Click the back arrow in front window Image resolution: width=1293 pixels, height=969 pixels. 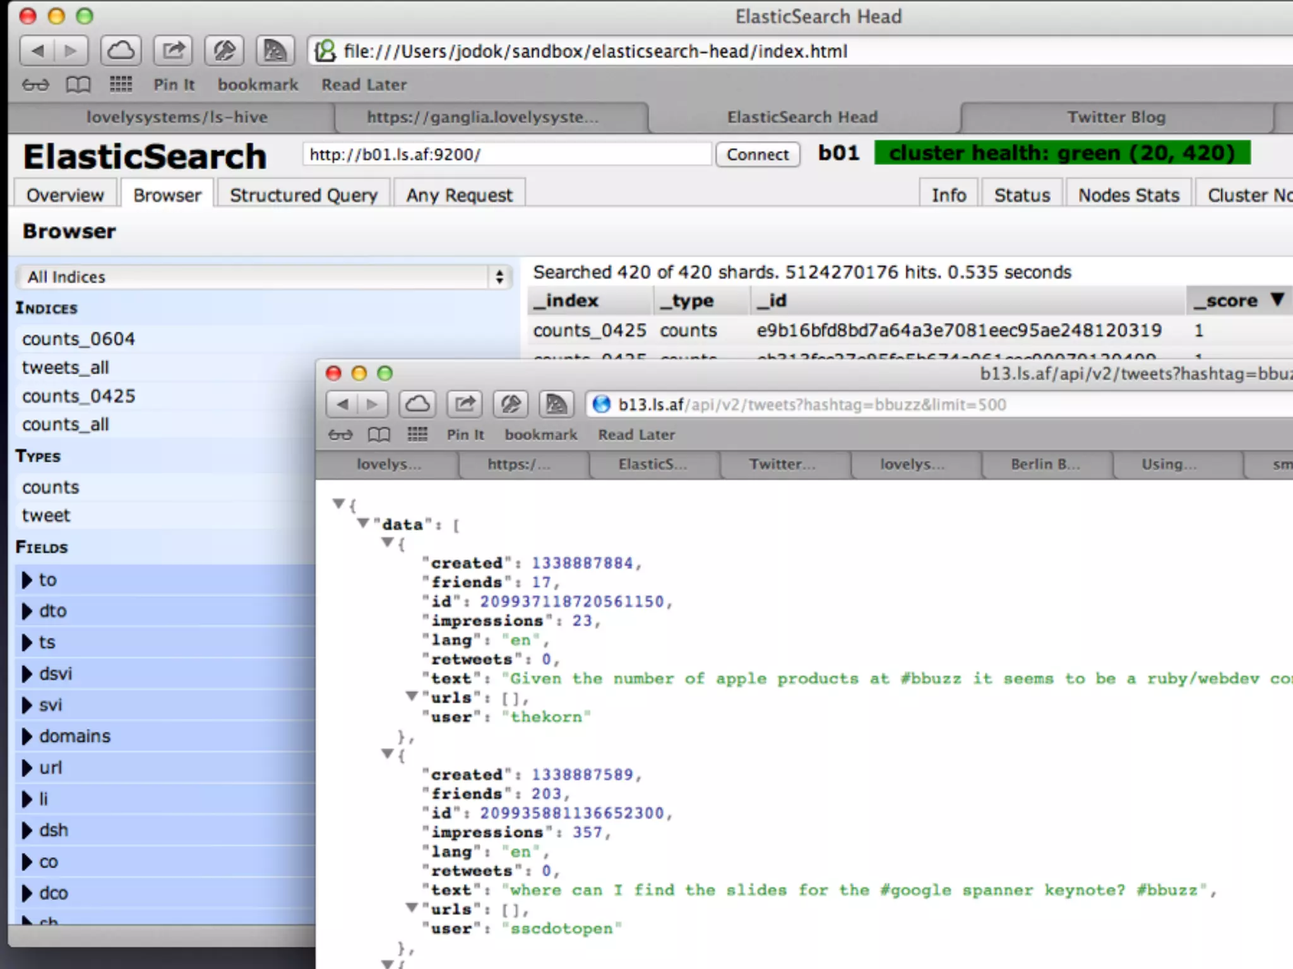pos(342,404)
